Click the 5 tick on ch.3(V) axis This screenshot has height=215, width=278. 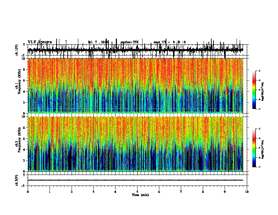point(24,175)
